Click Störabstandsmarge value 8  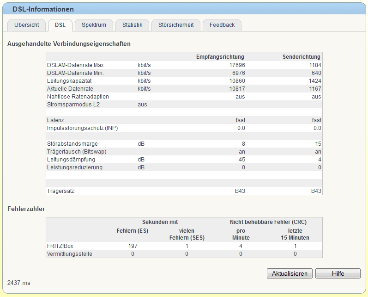pyautogui.click(x=243, y=144)
